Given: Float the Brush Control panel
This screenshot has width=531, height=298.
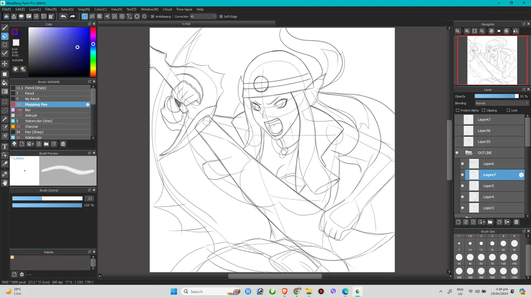Looking at the screenshot, I should (90, 190).
